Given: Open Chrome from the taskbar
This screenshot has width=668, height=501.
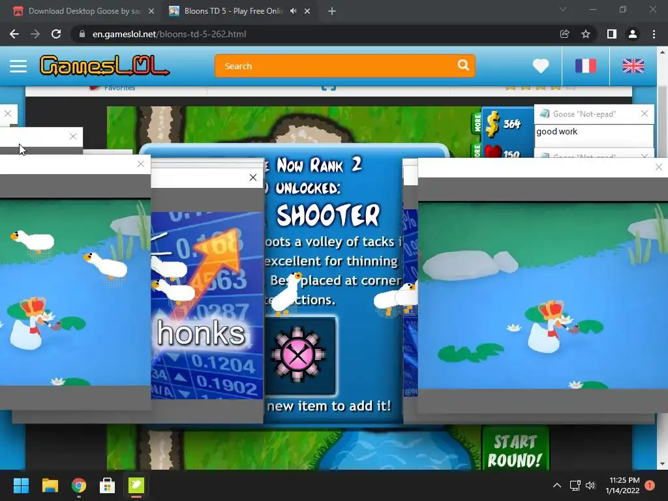Looking at the screenshot, I should coord(79,485).
